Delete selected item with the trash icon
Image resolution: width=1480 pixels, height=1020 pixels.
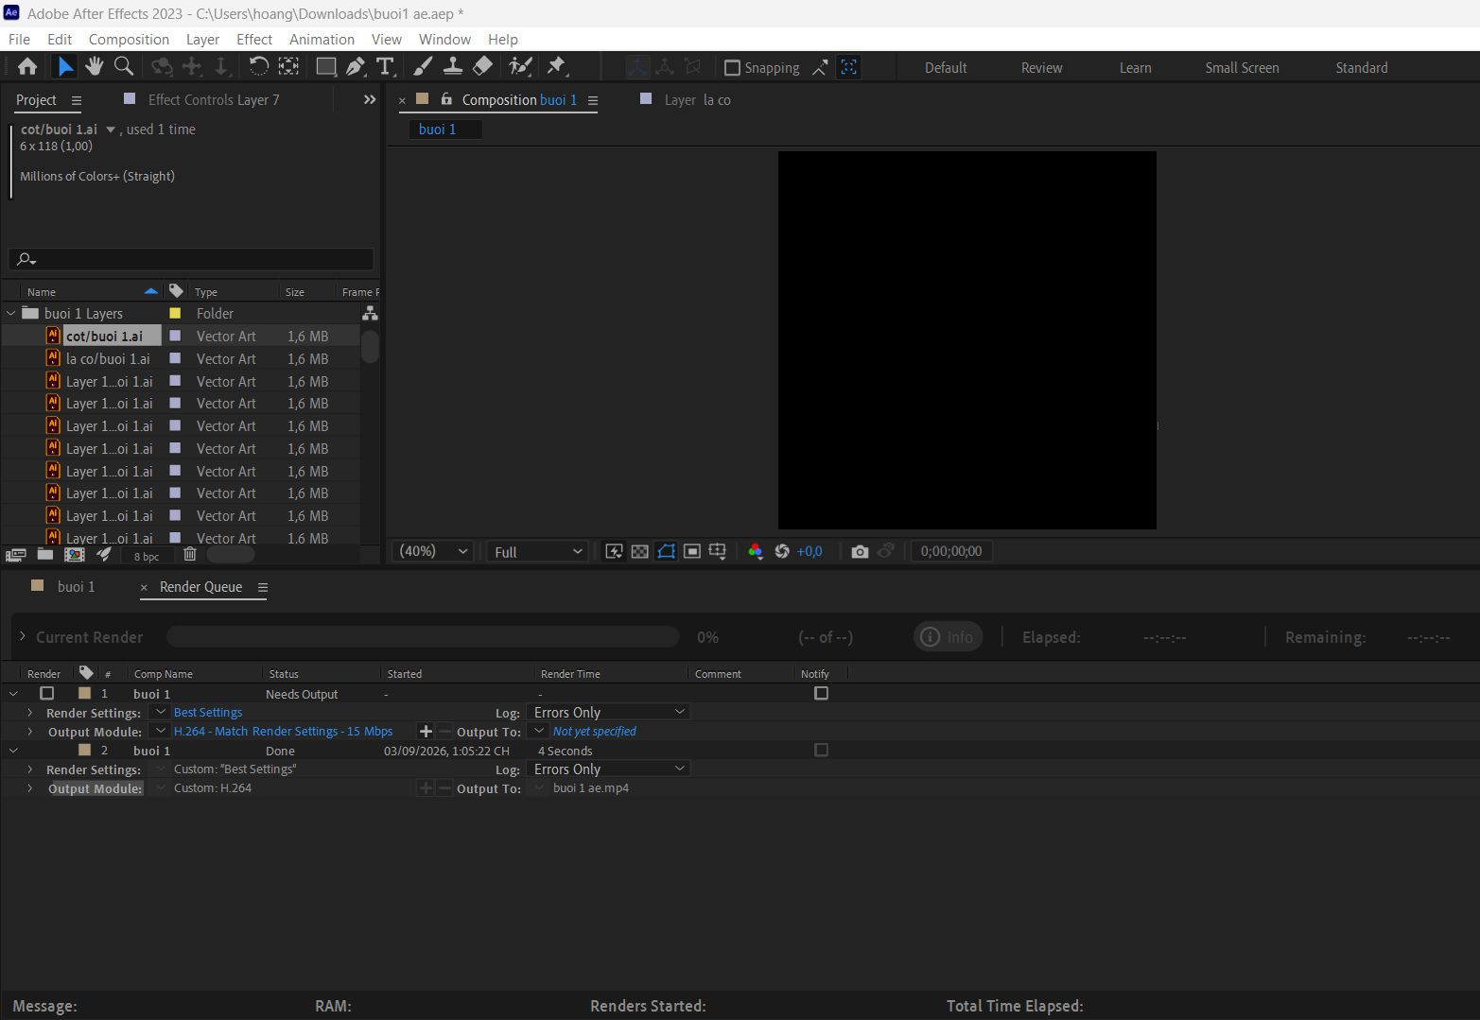pos(190,555)
